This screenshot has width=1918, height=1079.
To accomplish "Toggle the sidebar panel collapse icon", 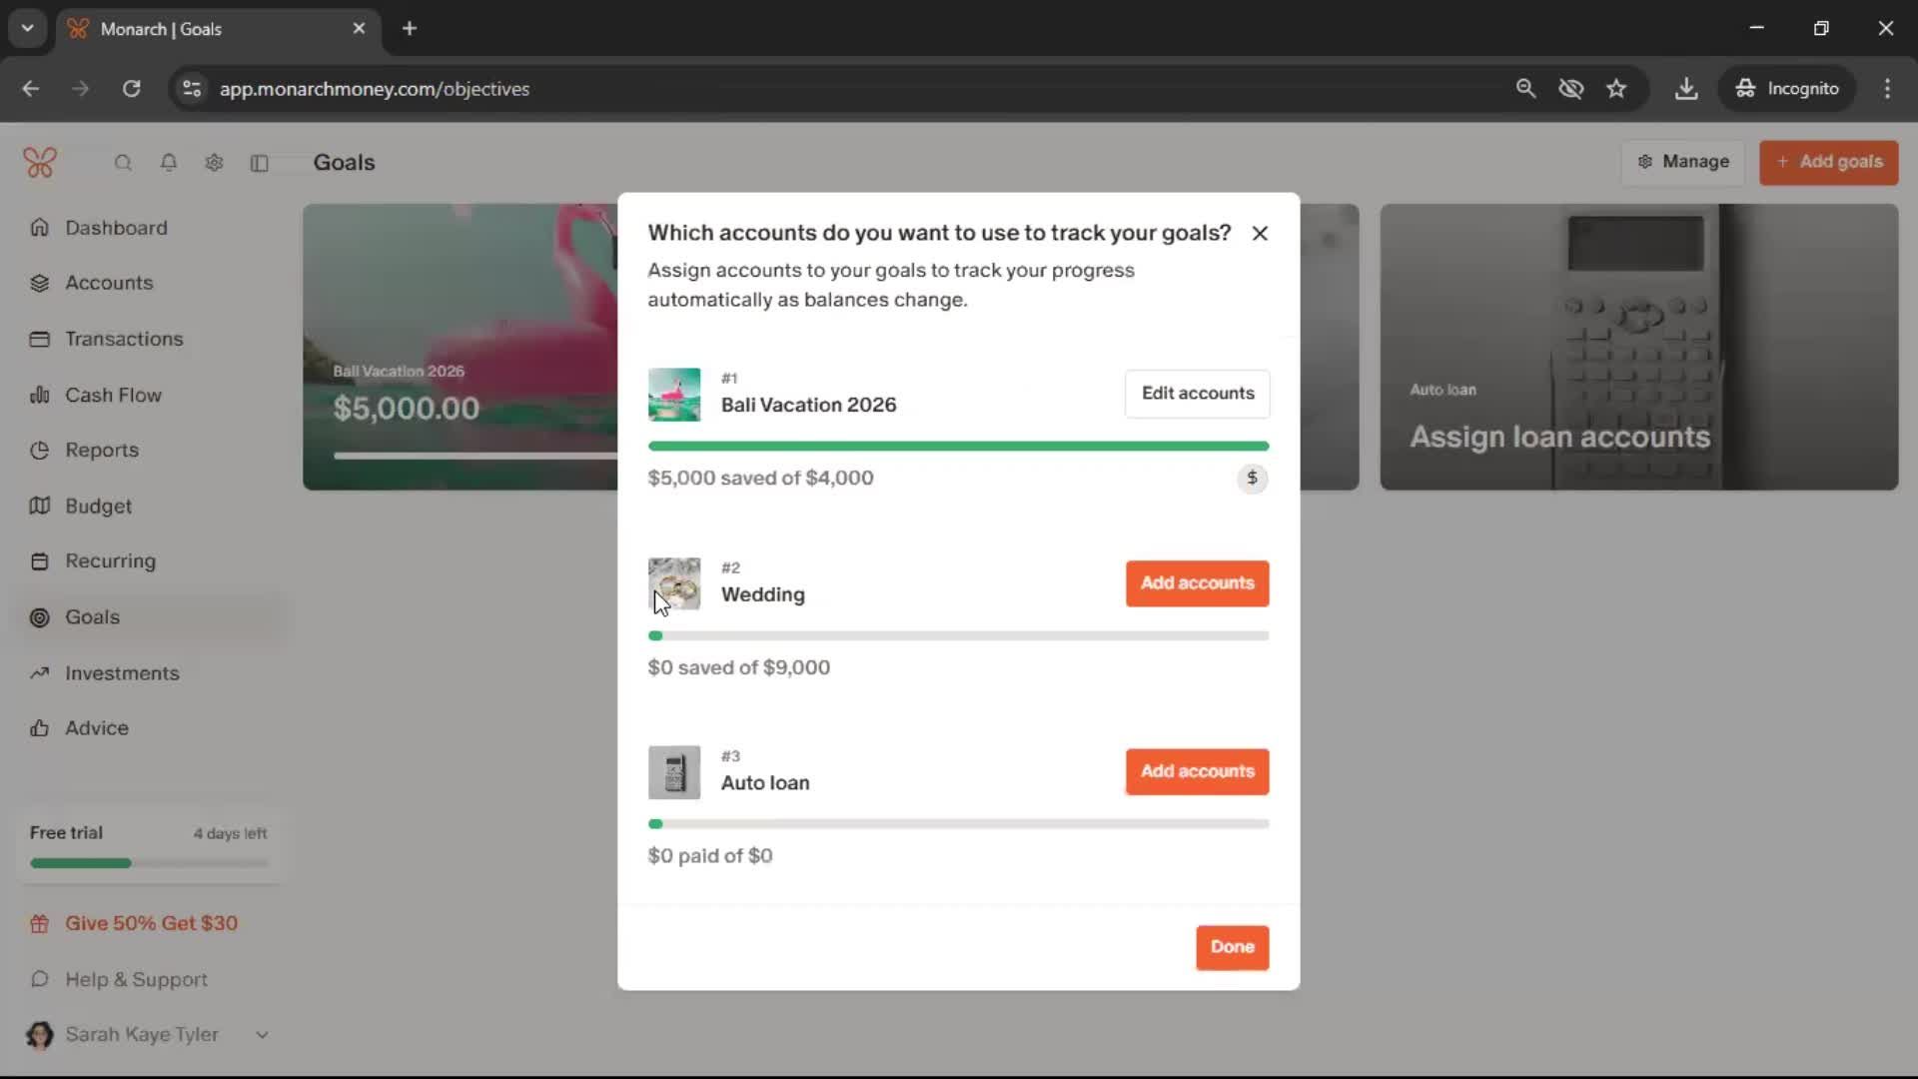I will pos(259,163).
